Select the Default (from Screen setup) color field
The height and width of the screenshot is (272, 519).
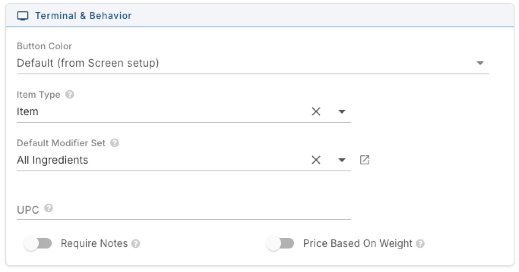click(x=253, y=63)
